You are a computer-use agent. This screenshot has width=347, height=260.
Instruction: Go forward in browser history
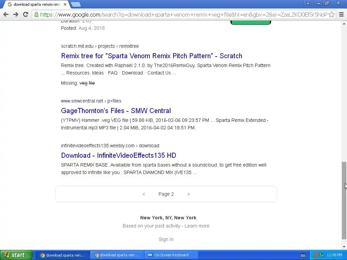(x=16, y=15)
